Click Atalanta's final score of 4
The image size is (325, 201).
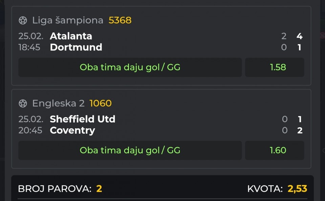(x=299, y=36)
